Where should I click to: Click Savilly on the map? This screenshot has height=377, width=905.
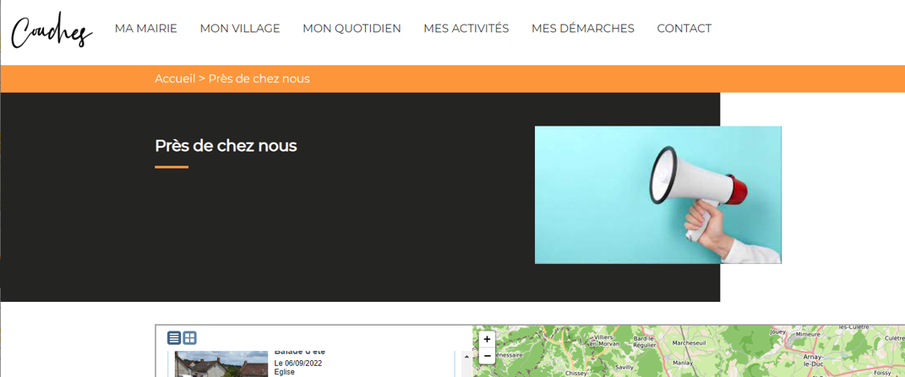click(624, 367)
